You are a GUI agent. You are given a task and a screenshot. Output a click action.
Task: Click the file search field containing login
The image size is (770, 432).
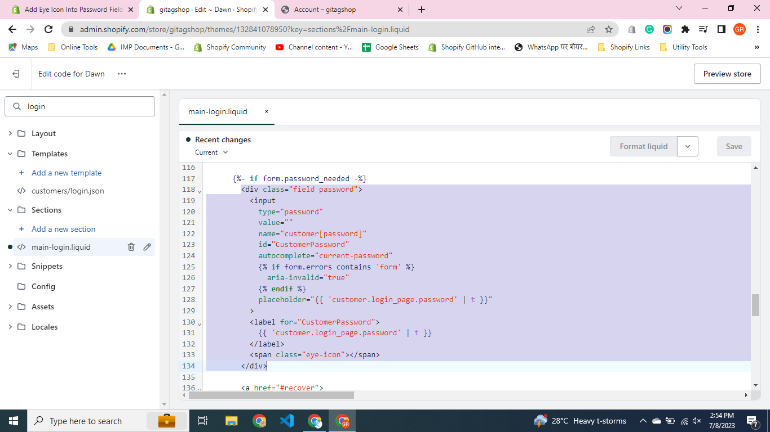click(x=85, y=106)
